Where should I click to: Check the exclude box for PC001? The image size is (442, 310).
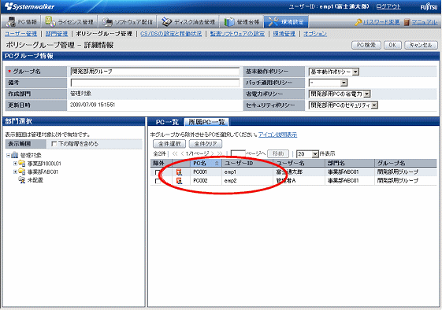point(158,172)
